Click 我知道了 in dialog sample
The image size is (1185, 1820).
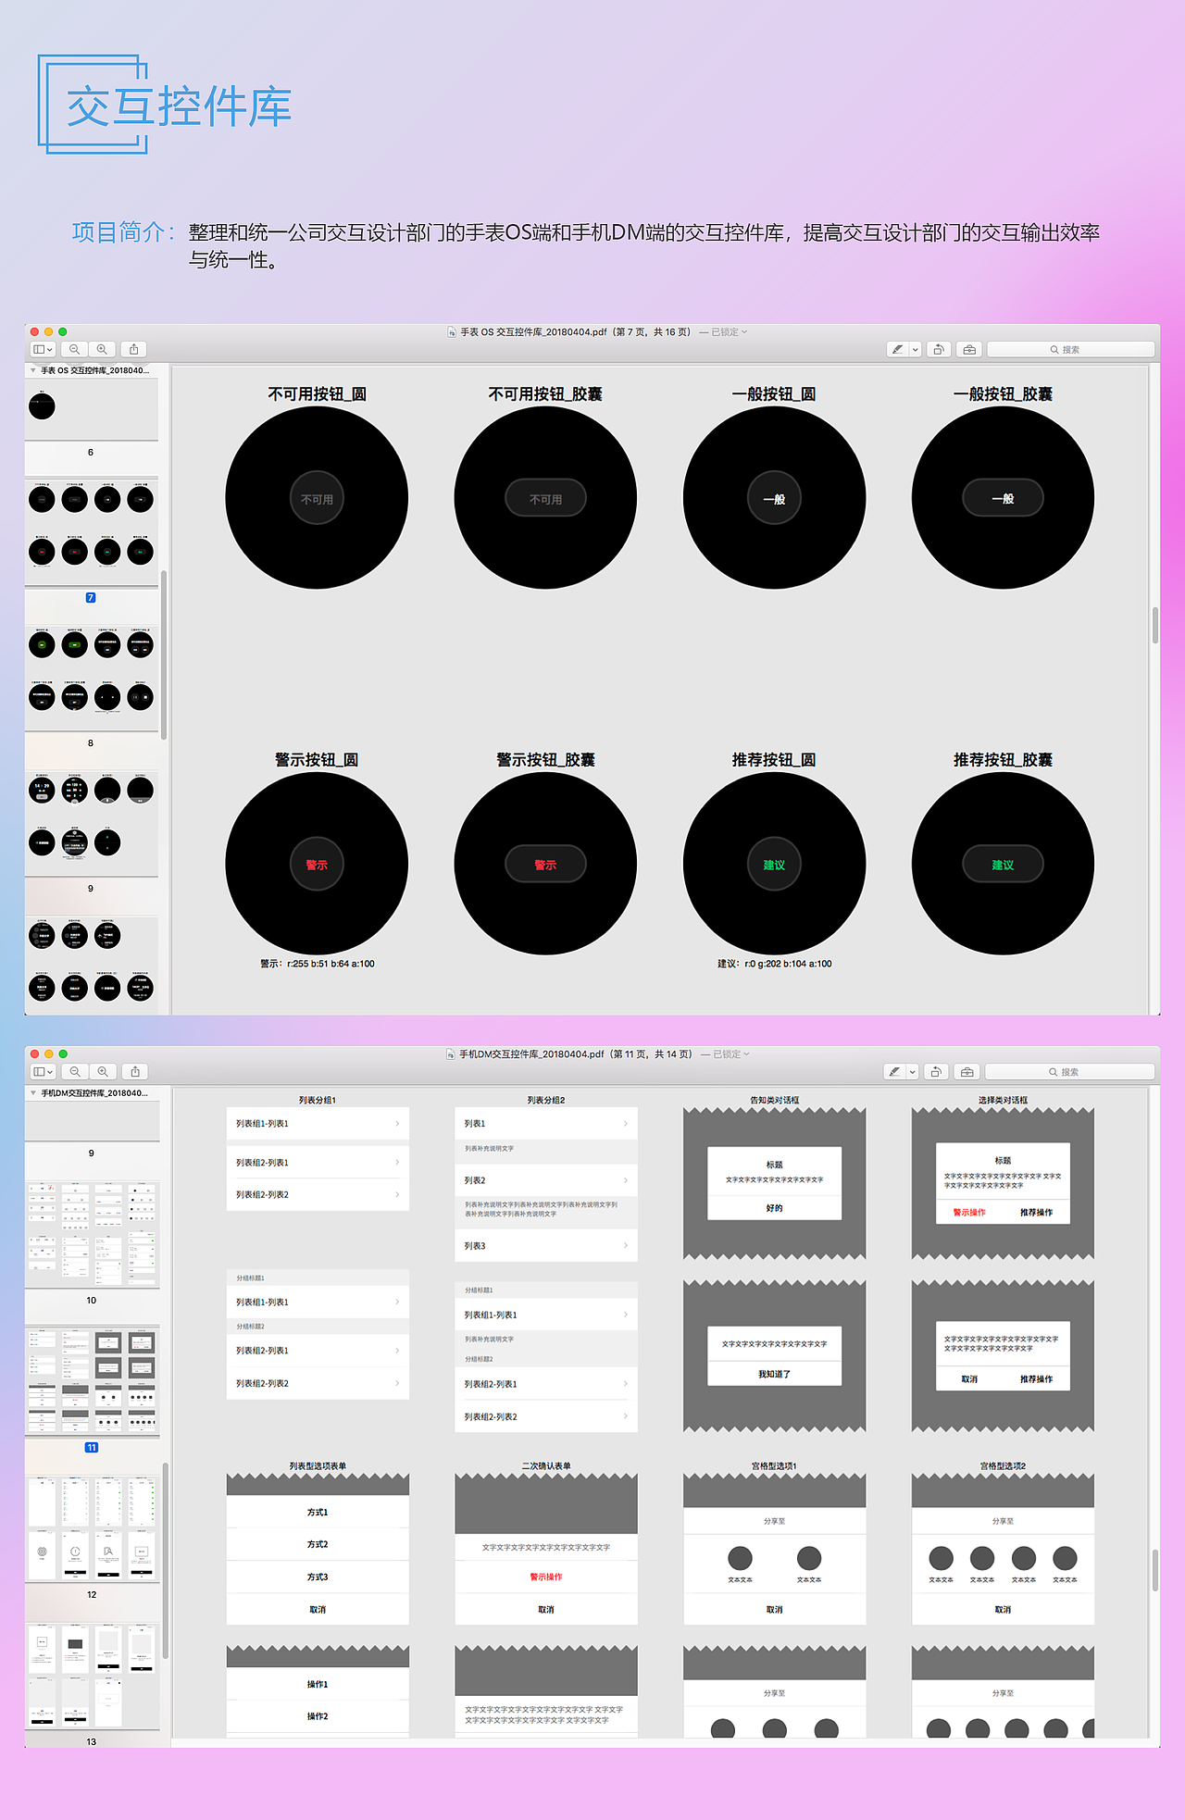coord(775,1374)
